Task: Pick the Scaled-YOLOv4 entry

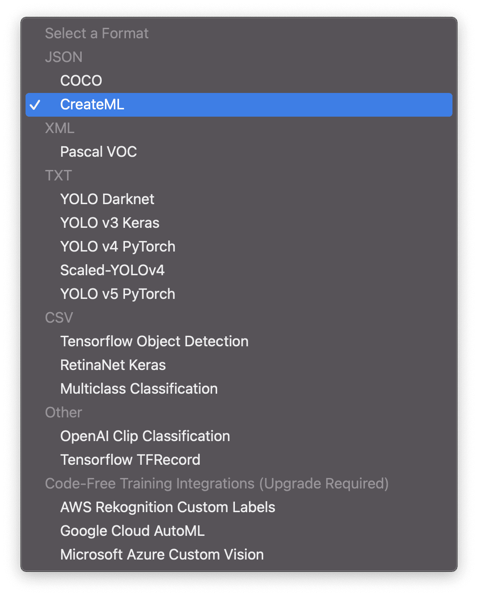Action: click(x=112, y=270)
